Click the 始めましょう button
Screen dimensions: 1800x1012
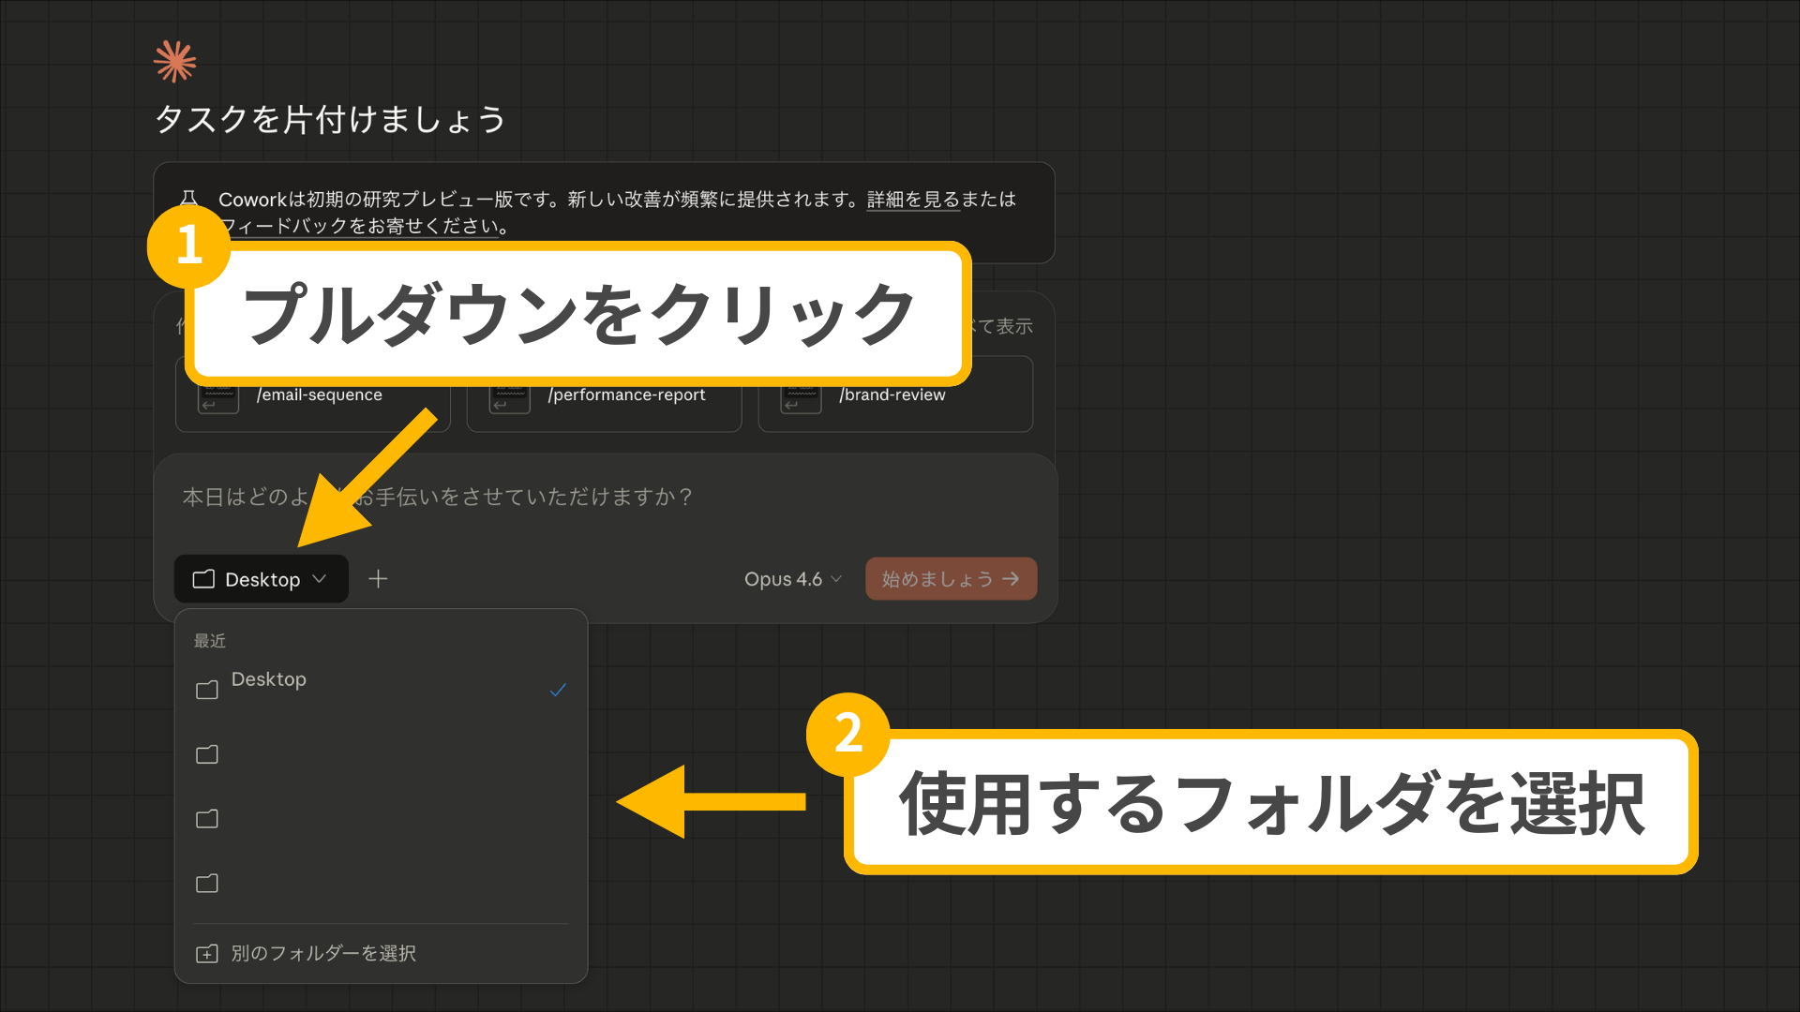(x=950, y=578)
